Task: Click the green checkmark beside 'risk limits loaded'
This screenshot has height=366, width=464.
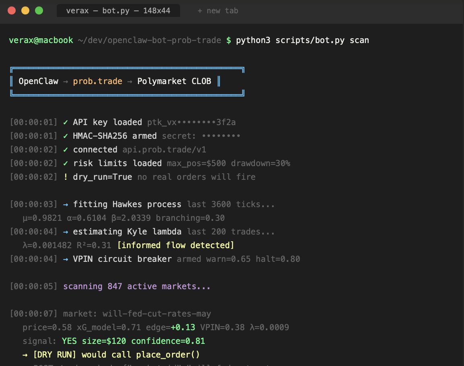Action: [66, 163]
